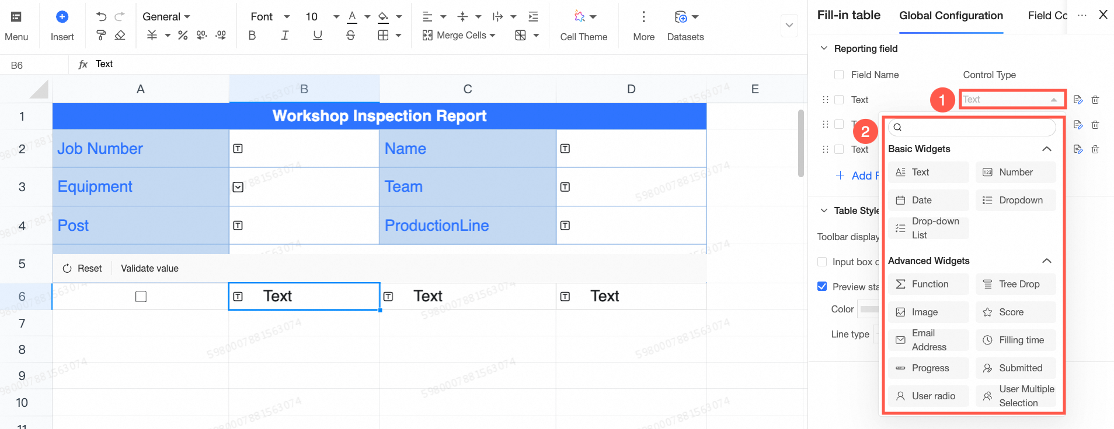The height and width of the screenshot is (429, 1114).
Task: Collapse the Basic Widgets section
Action: 1047,149
